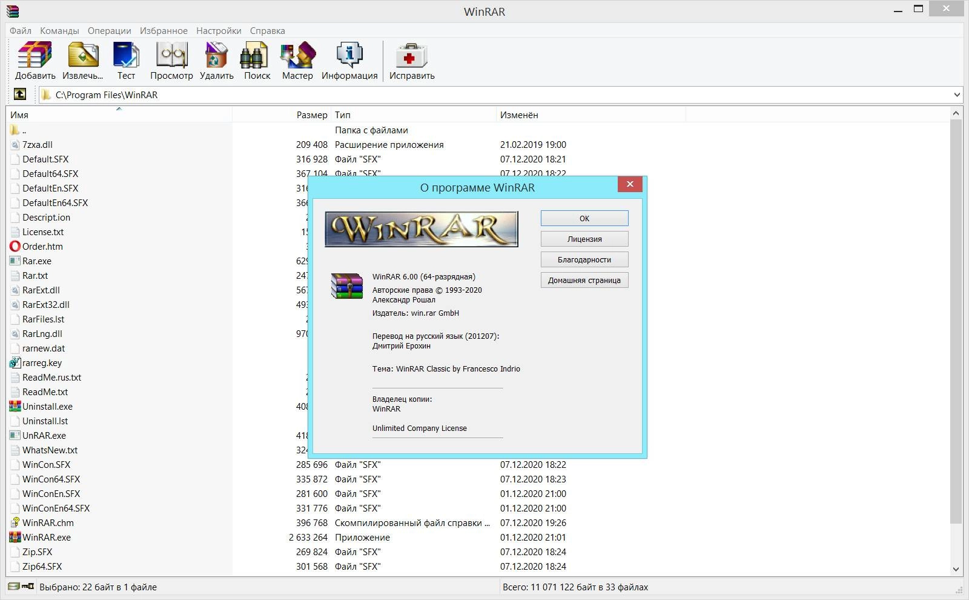Click the 7zxa.dll file icon
Viewport: 969px width, 600px height.
coord(15,144)
